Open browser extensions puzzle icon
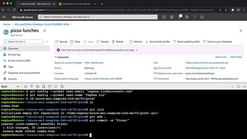Screen dimensions: 247x139 point(233,10)
